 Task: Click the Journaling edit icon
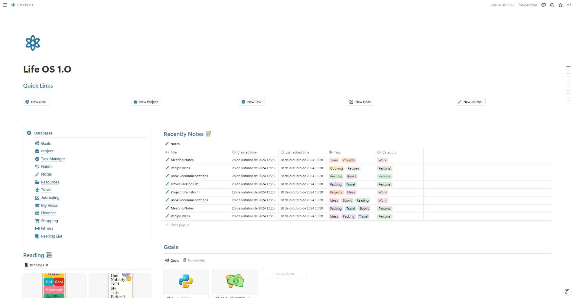pyautogui.click(x=37, y=198)
